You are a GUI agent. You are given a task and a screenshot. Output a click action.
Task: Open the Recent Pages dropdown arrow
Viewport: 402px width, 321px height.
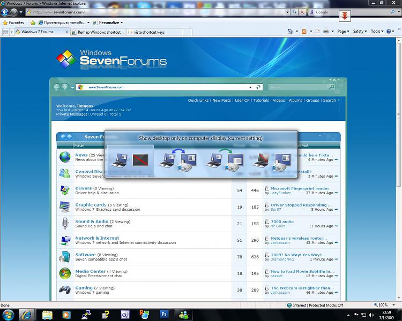pos(21,12)
